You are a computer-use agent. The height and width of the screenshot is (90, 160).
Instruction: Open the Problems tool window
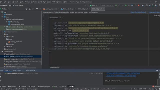pyautogui.click(x=12, y=86)
